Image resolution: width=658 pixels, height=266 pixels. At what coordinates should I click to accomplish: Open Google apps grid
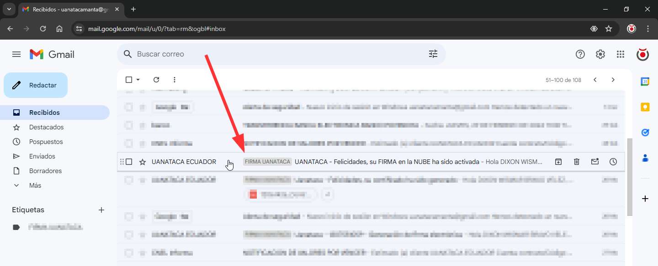tap(620, 54)
